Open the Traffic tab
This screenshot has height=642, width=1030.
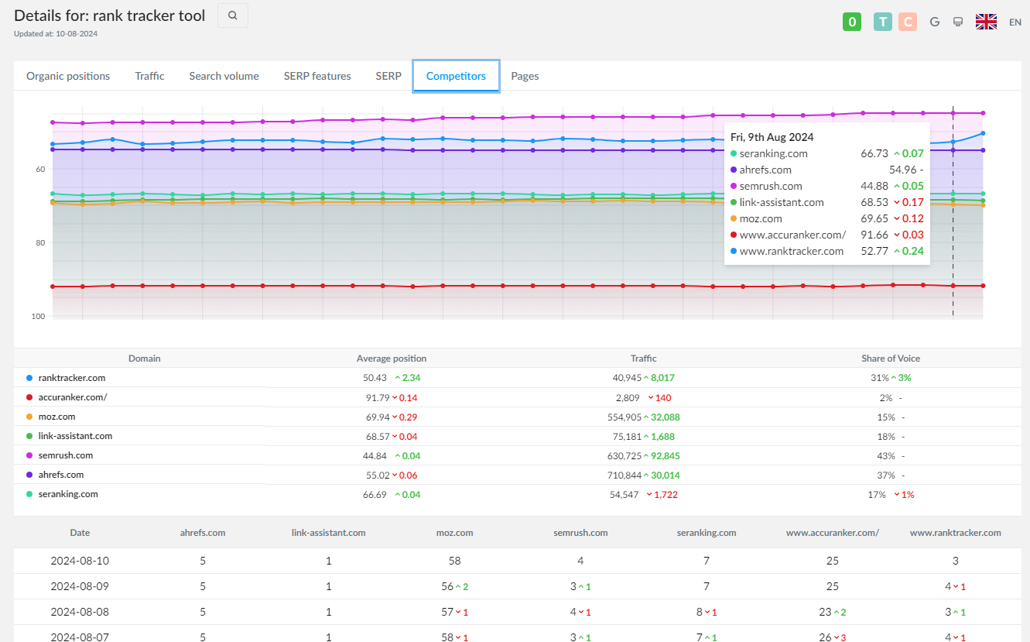[x=149, y=76]
